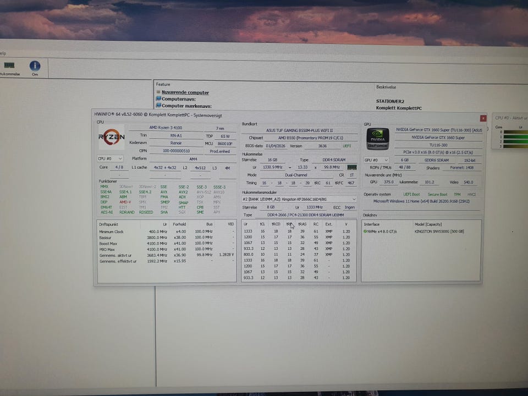Click the ASUS TUF GAMING B550M-PLUS WIFI II field

(299, 130)
